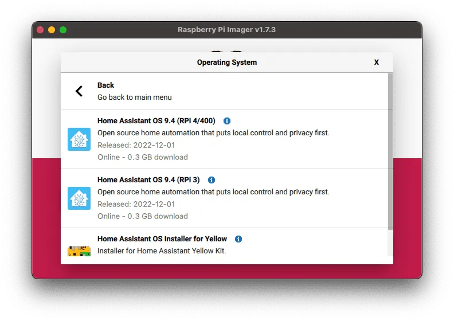Viewport: 454px width, 321px height.
Task: Click the green maximize window button
Action: point(63,30)
